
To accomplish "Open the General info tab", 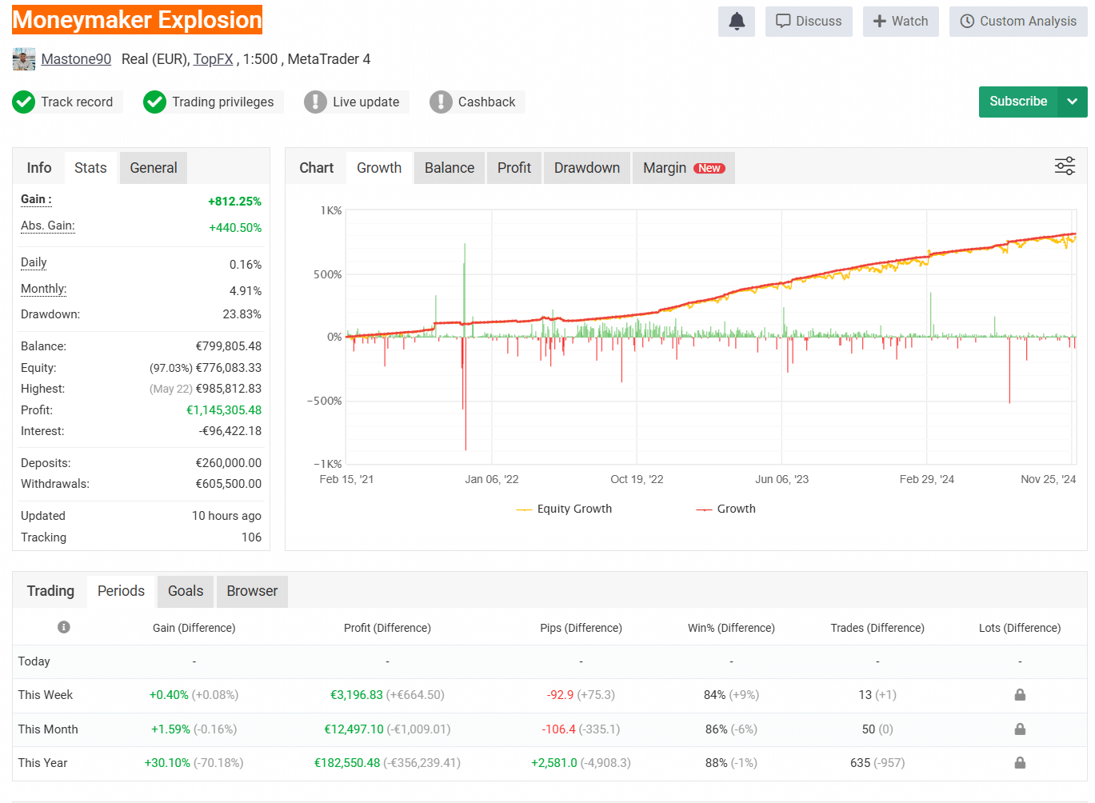I will point(154,168).
